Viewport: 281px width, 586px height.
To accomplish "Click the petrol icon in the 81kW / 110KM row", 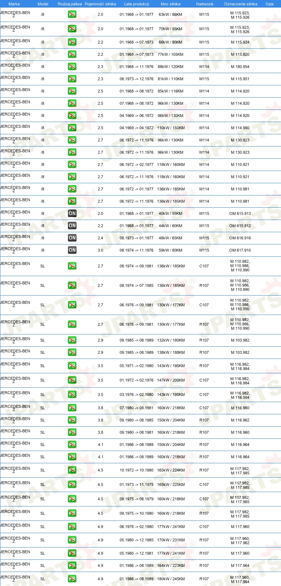I will click(x=72, y=79).
